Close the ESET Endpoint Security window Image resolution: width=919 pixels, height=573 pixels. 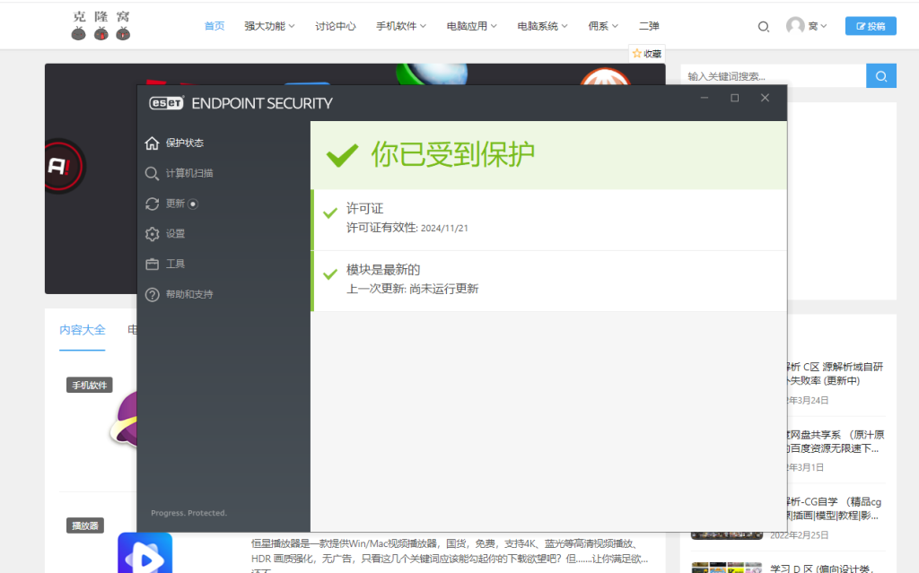[765, 98]
